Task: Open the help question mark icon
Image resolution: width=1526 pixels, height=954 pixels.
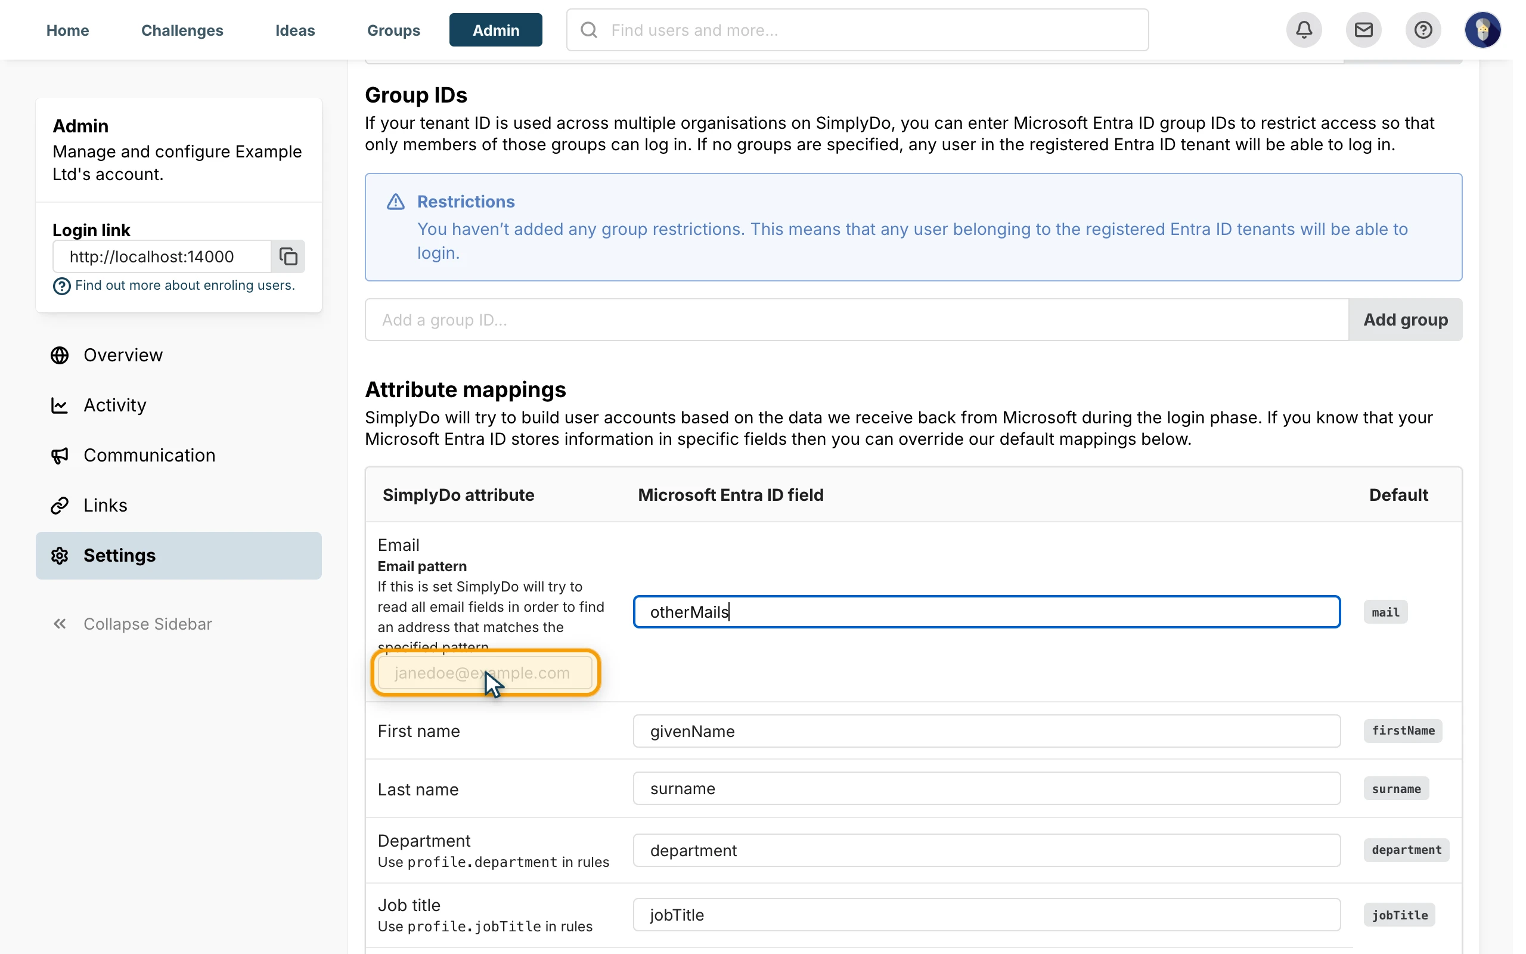Action: [1423, 30]
